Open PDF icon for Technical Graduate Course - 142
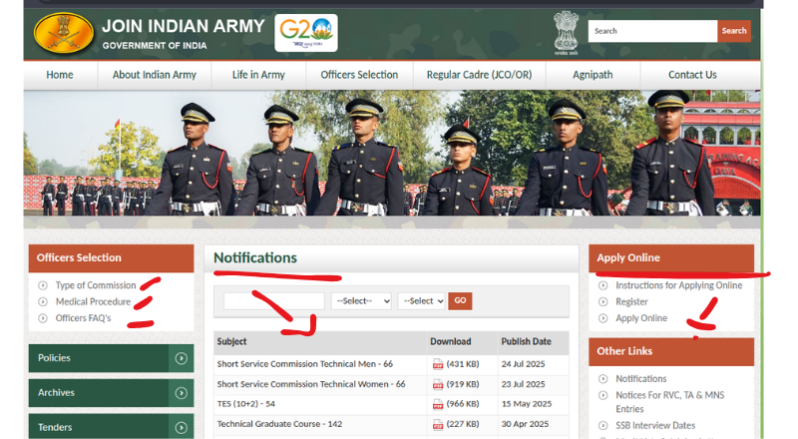The image size is (798, 439). 437,424
